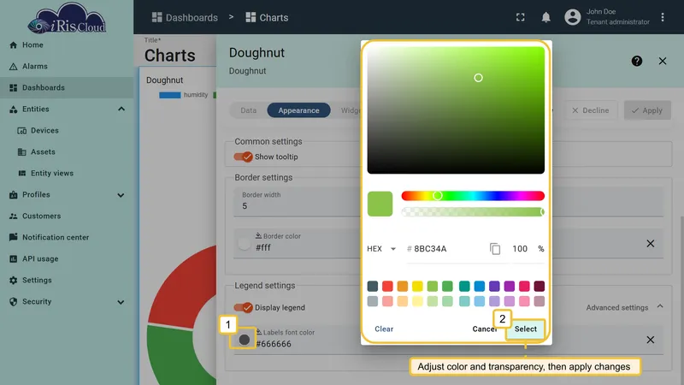Viewport: 684px width, 385px height.
Task: Click the Charts breadcrumb
Action: point(267,17)
